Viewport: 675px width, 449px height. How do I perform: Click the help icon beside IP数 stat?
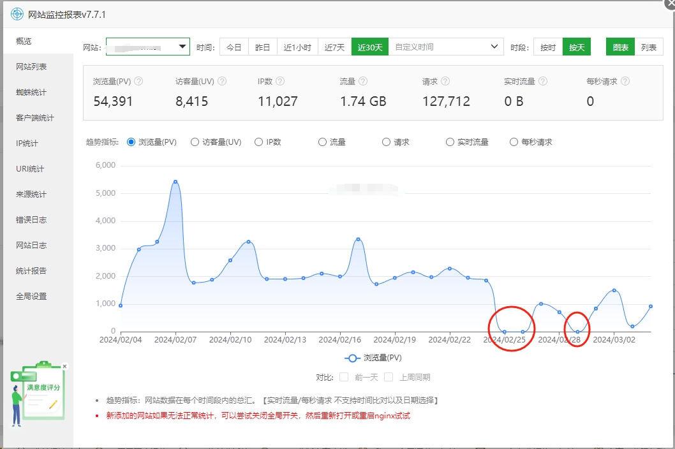280,82
